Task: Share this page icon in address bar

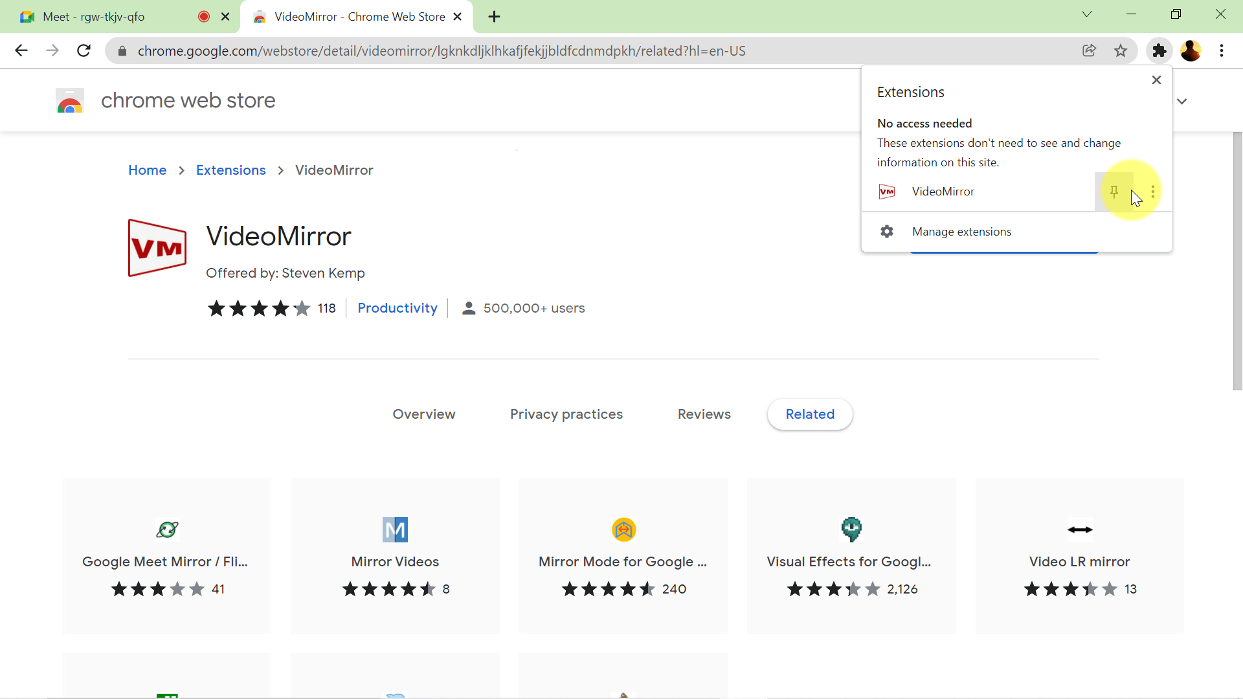Action: coord(1090,50)
